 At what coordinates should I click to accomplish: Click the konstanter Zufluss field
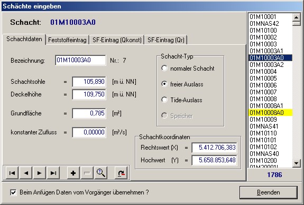89,132
